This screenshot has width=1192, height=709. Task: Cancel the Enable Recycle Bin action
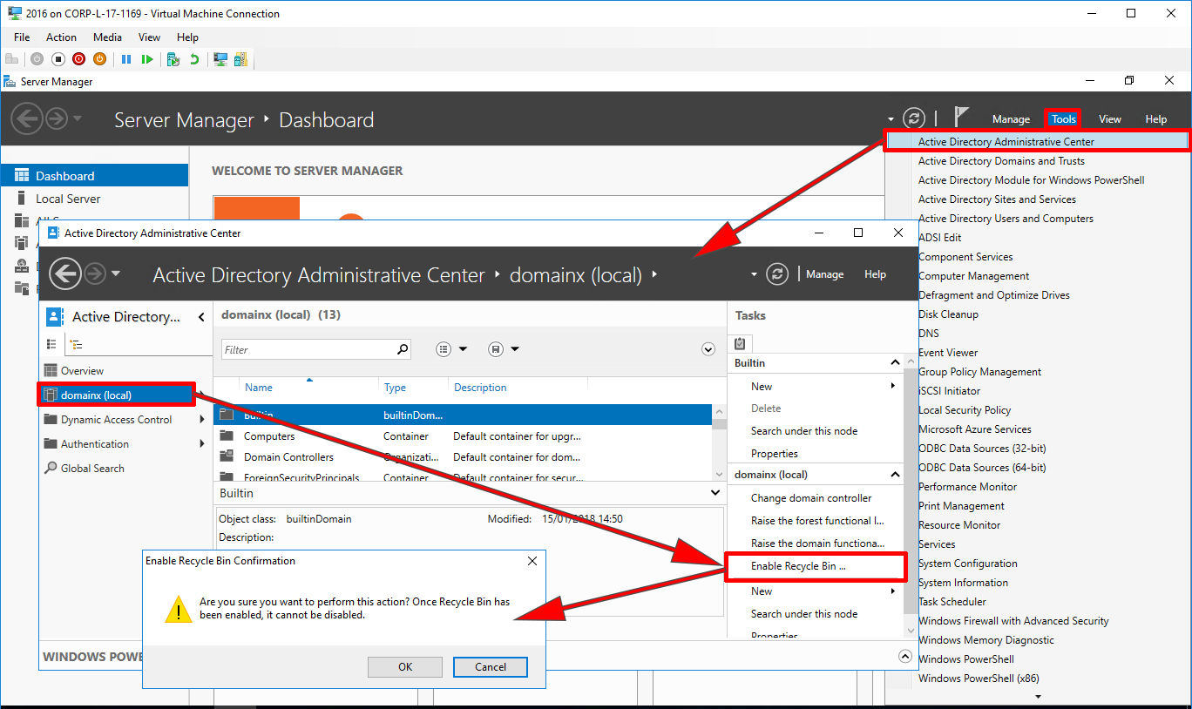(490, 666)
